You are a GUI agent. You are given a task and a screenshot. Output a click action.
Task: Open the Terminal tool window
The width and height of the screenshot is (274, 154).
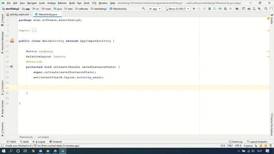tap(56, 142)
